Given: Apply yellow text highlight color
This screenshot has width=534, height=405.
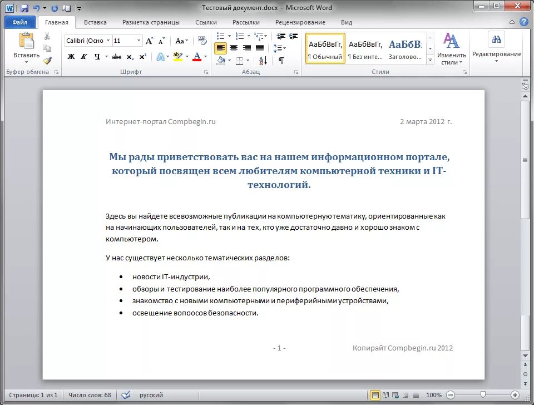Looking at the screenshot, I should [178, 57].
